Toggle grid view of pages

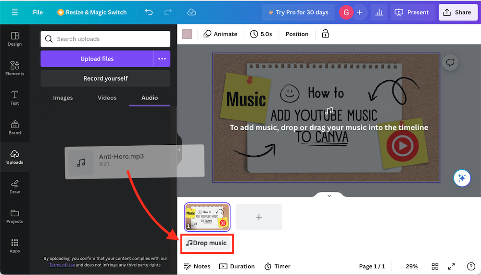[x=435, y=266]
